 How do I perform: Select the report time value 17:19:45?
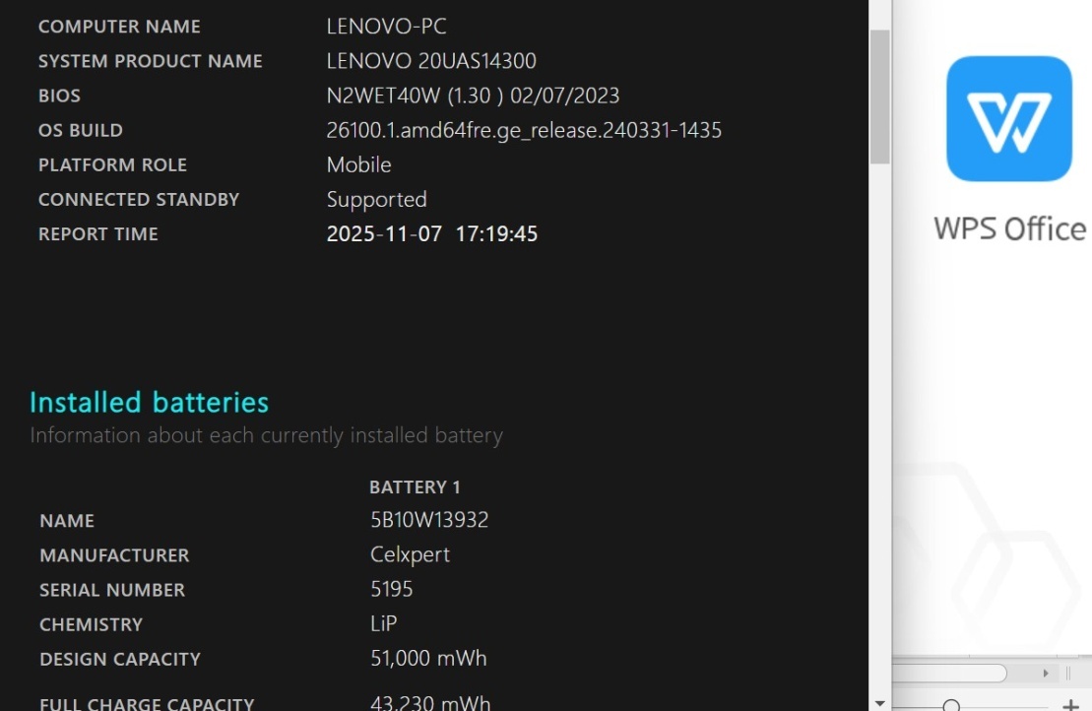point(496,233)
